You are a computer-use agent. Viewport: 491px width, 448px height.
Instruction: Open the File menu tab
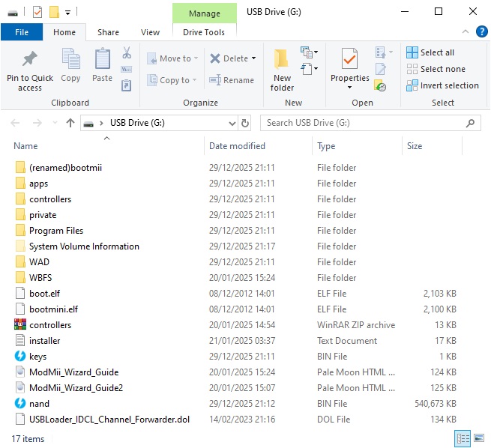coord(22,32)
